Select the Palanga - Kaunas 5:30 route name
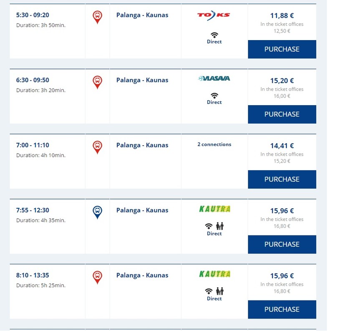Screen dimensions: 342x331 (x=142, y=15)
